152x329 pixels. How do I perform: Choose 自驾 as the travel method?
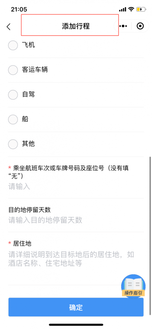point(13,95)
